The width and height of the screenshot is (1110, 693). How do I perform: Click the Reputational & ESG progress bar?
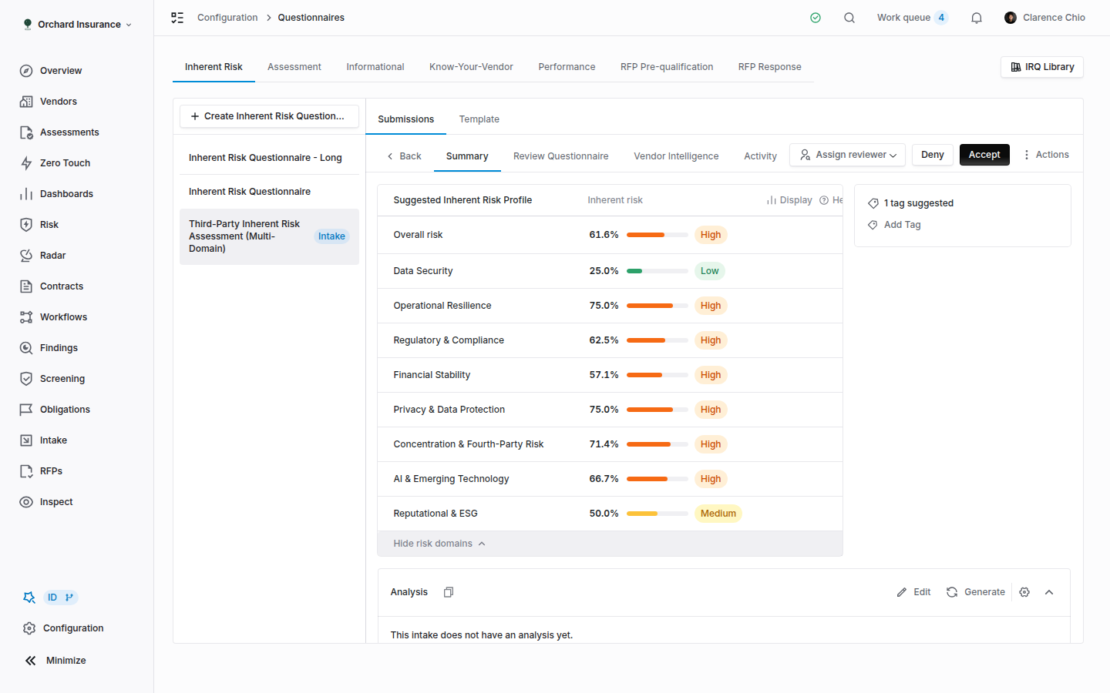pyautogui.click(x=658, y=514)
